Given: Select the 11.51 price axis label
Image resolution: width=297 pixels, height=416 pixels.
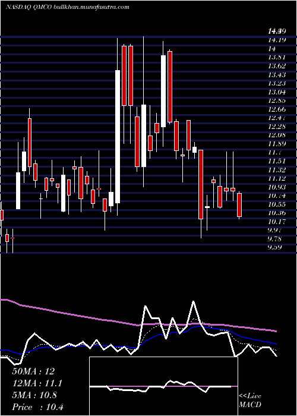Looking at the screenshot, I should (277, 161).
